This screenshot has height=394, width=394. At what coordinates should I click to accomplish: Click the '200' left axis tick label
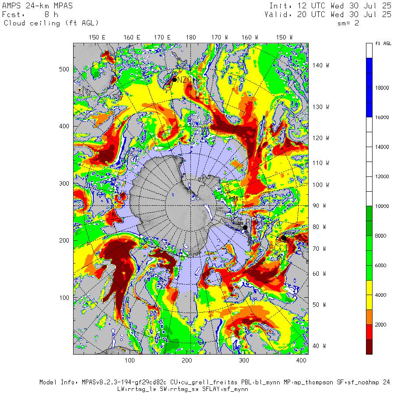[x=64, y=240]
